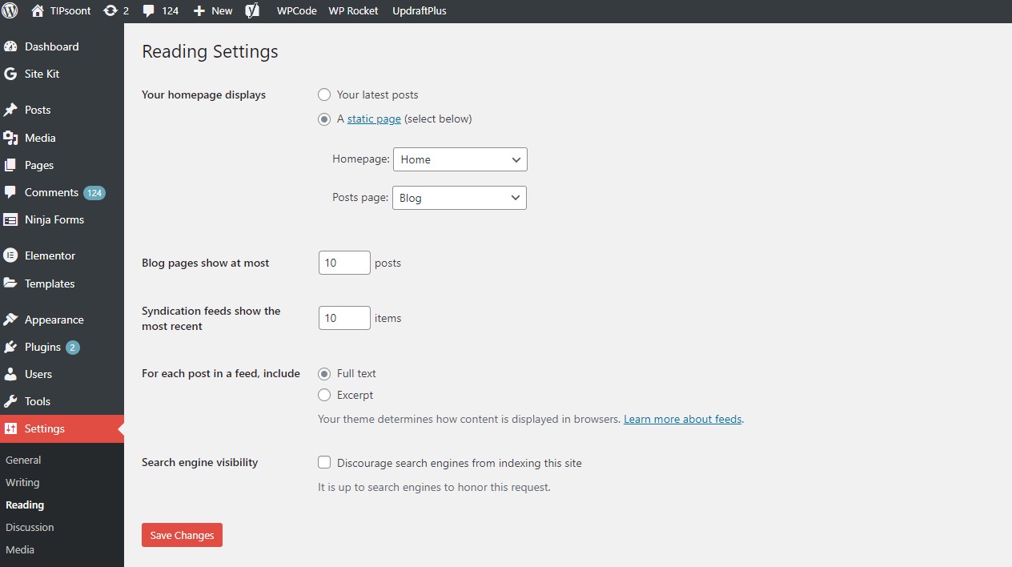
Task: Click the Appearance paintbrush icon
Action: [x=10, y=320]
